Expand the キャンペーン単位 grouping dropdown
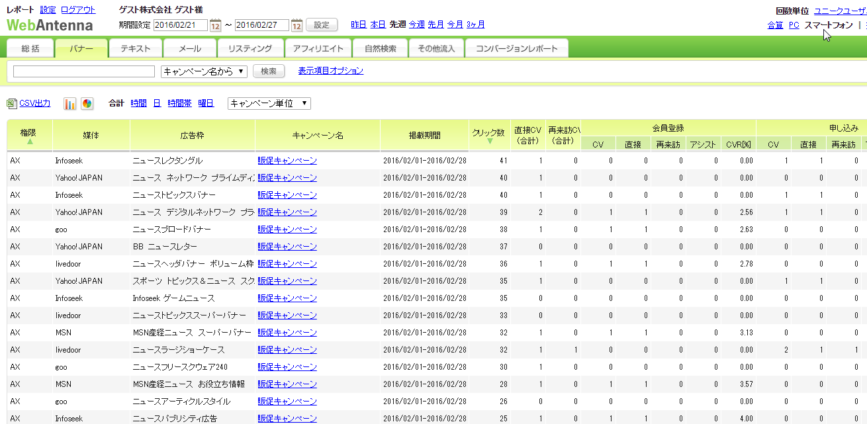Screen dimensions: 867x424 point(269,104)
